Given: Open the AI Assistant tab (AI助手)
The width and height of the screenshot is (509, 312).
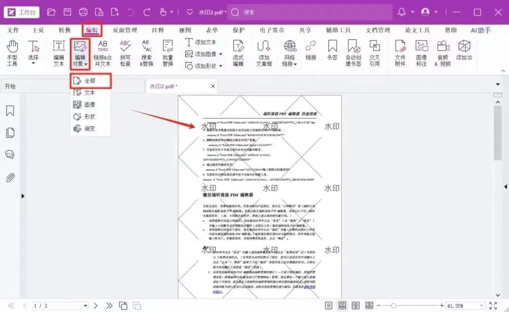Looking at the screenshot, I should coord(480,30).
